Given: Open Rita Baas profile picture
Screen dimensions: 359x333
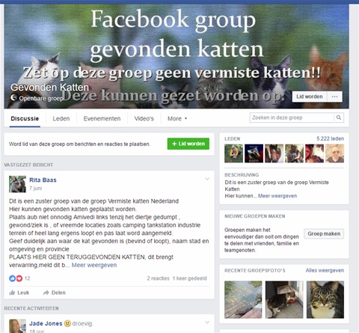Looking at the screenshot, I should pyautogui.click(x=17, y=184).
